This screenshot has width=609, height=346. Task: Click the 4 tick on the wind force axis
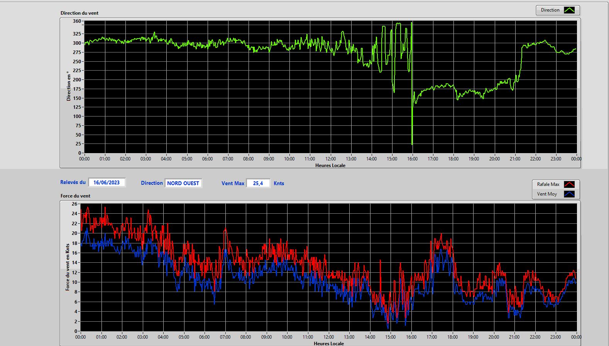click(76, 312)
